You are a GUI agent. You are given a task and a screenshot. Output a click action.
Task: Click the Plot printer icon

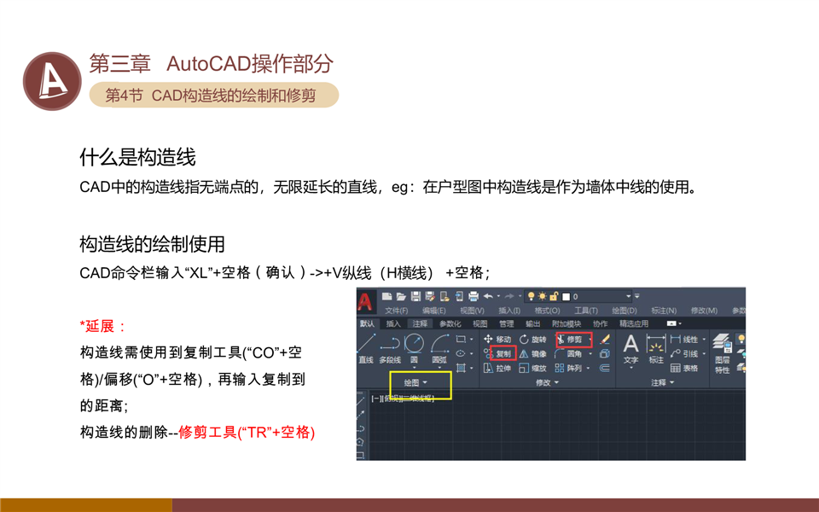[x=473, y=296]
